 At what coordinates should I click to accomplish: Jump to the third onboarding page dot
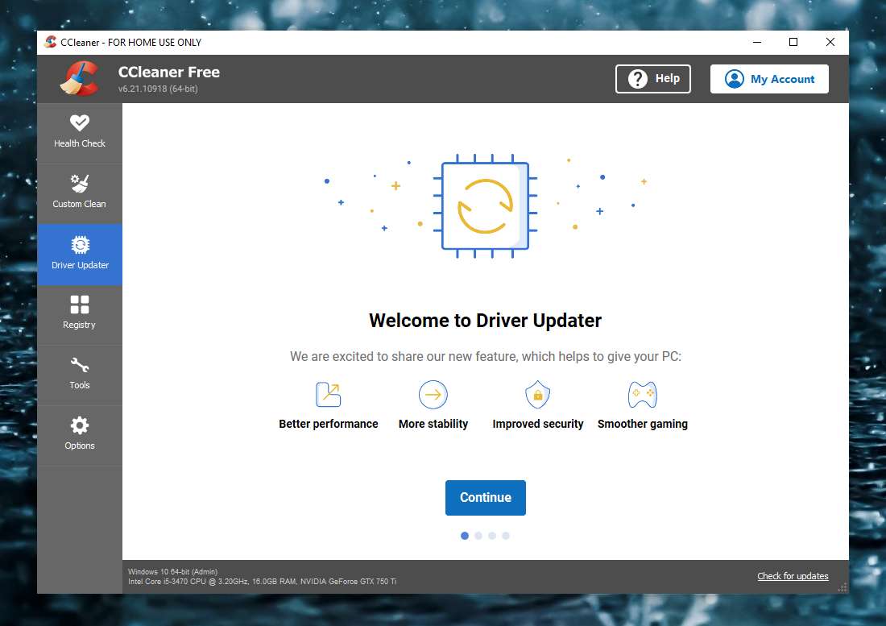pyautogui.click(x=492, y=536)
